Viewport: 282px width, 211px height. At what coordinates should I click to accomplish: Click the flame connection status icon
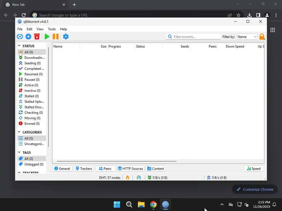[x=128, y=178]
